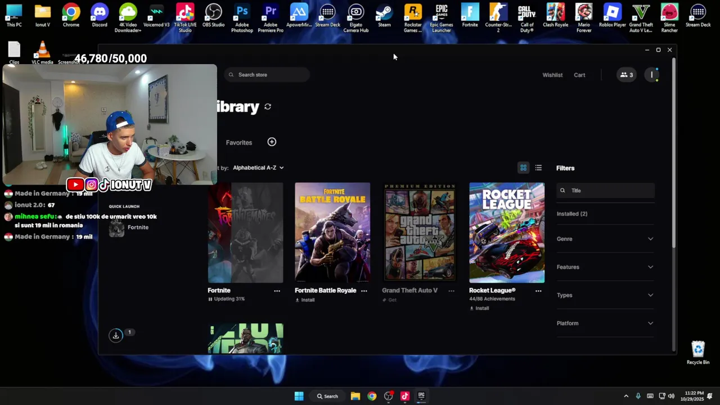720x405 pixels.
Task: Open 4K Video Downloader+ desktop icon
Action: point(128,18)
